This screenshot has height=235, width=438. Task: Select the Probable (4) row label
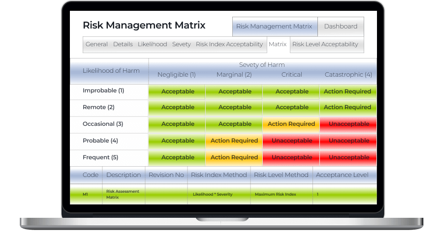[100, 141]
